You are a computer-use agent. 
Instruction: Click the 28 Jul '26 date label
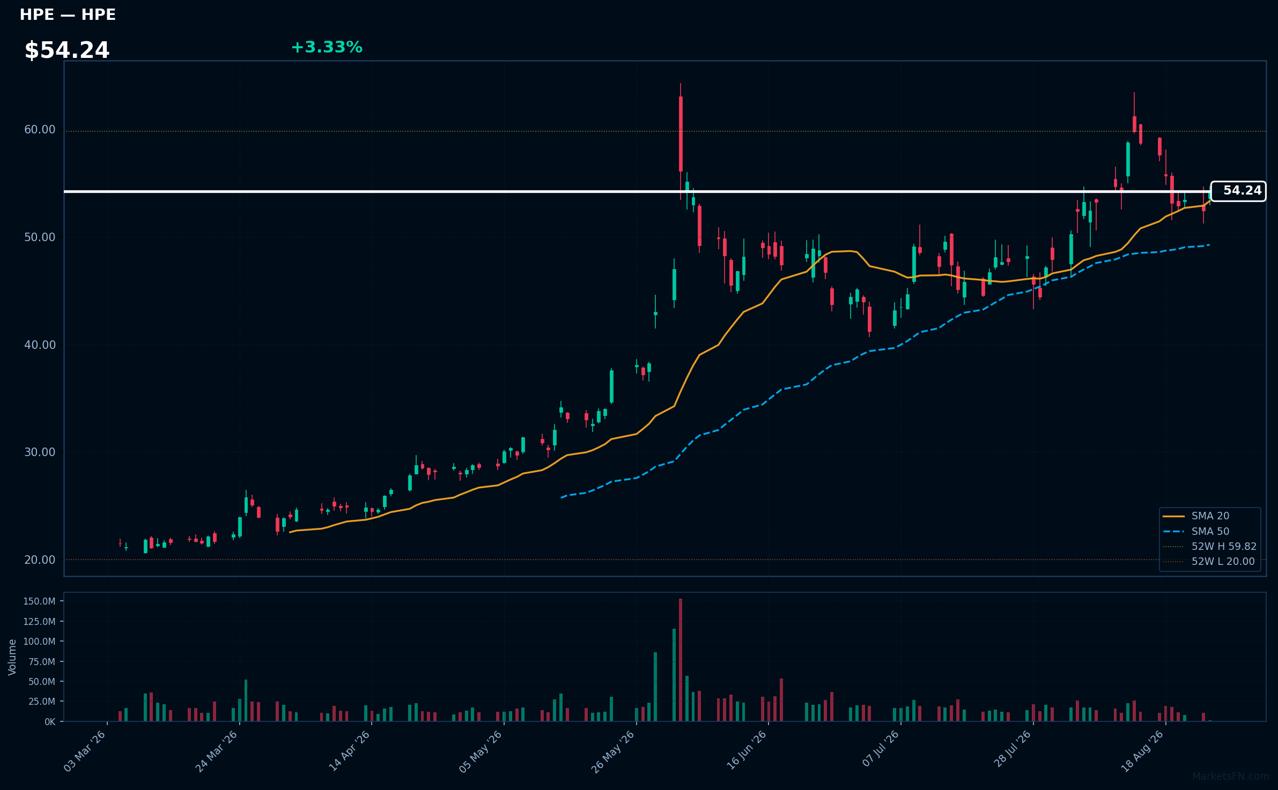pyautogui.click(x=1013, y=749)
